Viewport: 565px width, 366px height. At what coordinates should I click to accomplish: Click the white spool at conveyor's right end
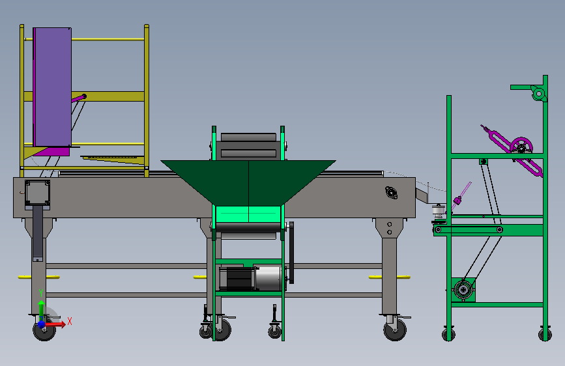click(x=439, y=211)
